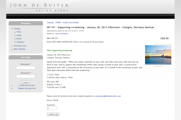Image resolution: width=181 pixels, height=120 pixels.
Task: Click AUDIO in the breadcrumb
Action: coord(58,22)
